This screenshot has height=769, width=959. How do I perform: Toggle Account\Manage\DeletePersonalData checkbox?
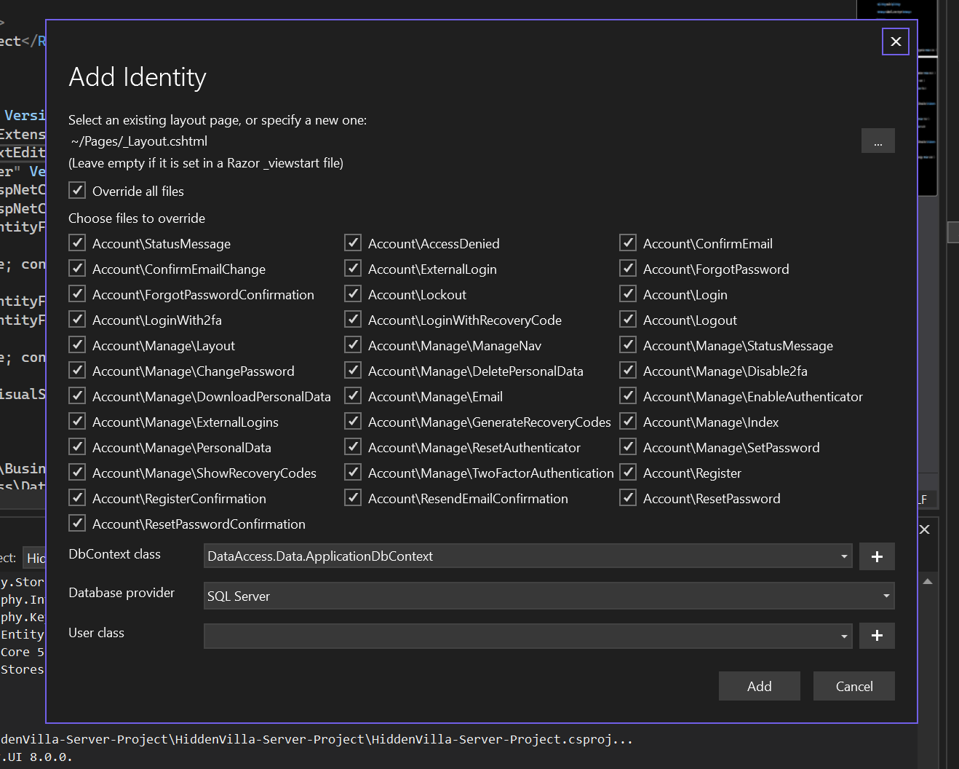(353, 371)
